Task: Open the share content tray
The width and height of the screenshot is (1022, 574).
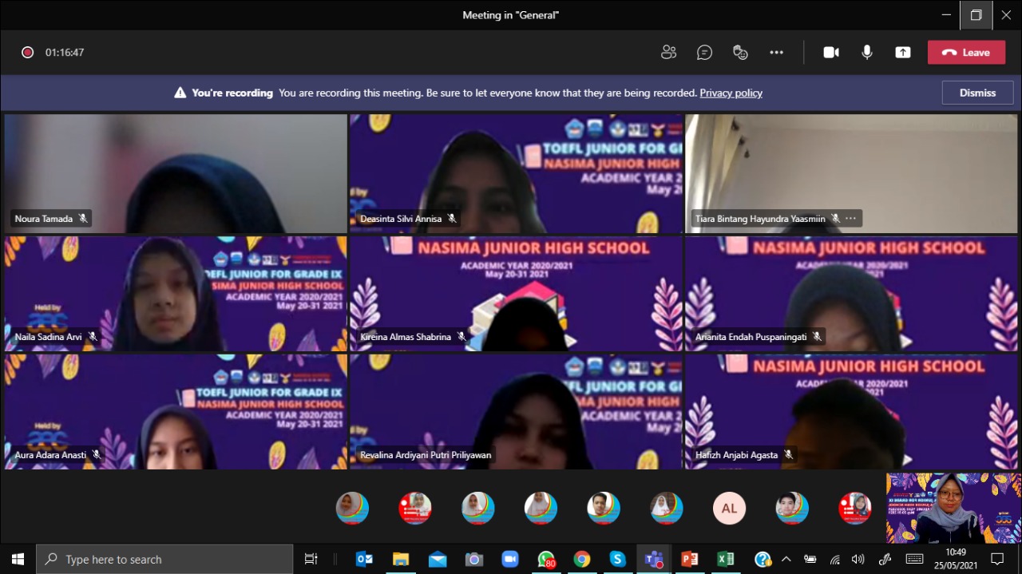Action: pyautogui.click(x=903, y=53)
